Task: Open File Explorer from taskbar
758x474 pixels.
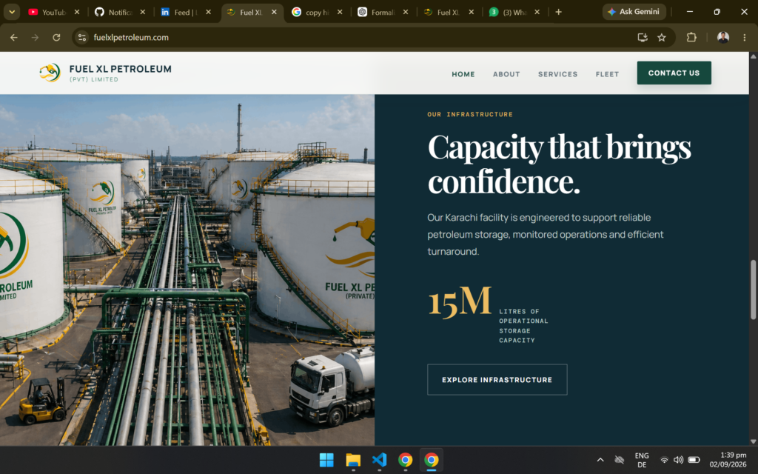Action: point(353,460)
